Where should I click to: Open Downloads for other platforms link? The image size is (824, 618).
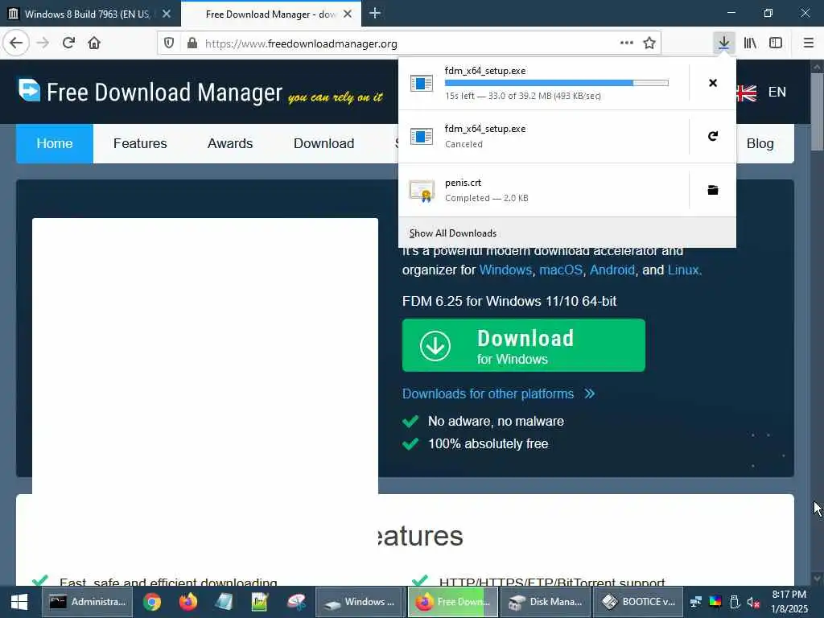pyautogui.click(x=498, y=393)
